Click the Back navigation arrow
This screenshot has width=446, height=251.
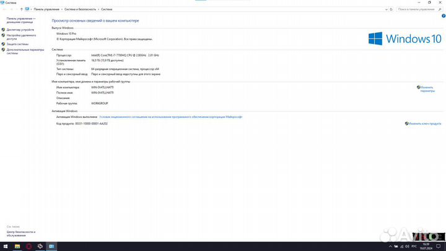click(x=4, y=9)
